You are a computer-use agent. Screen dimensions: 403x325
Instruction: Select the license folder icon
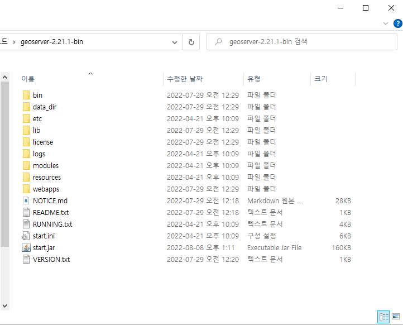26,142
